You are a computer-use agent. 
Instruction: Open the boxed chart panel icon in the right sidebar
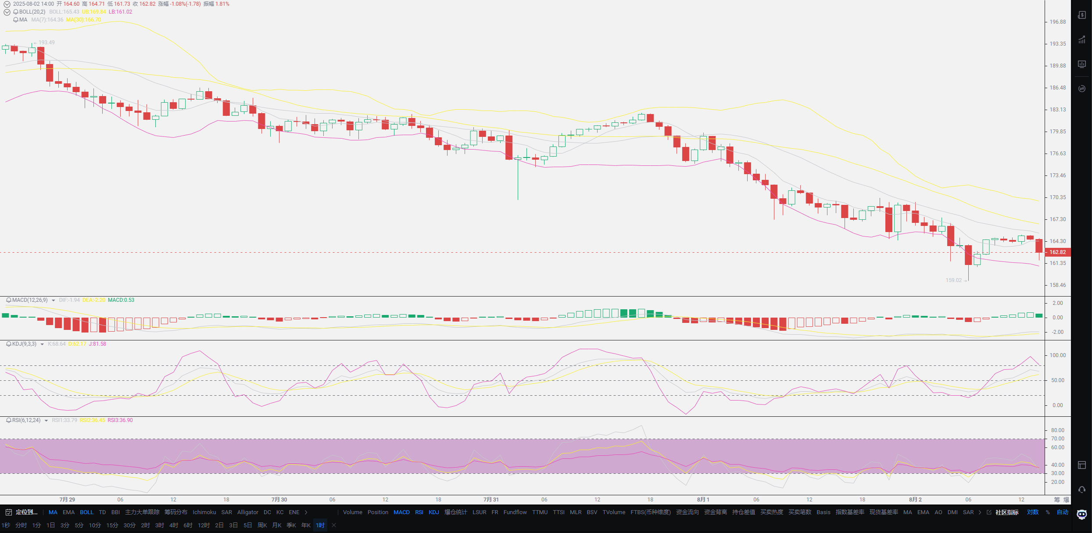(1081, 64)
